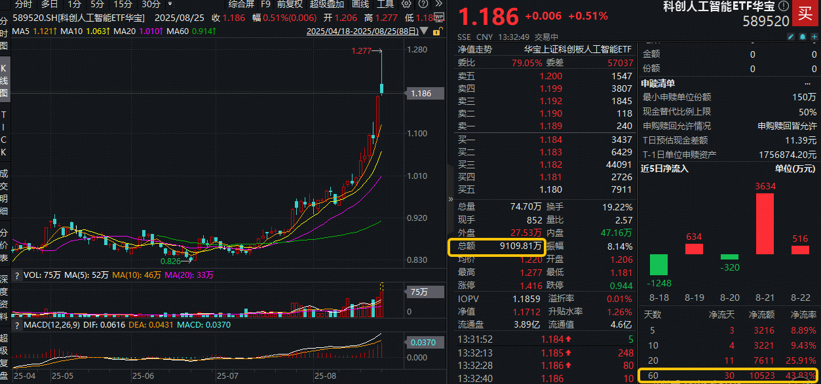Screen dimensions: 821x384
Task: Open the date range triangle dropdown
Action: point(423,31)
